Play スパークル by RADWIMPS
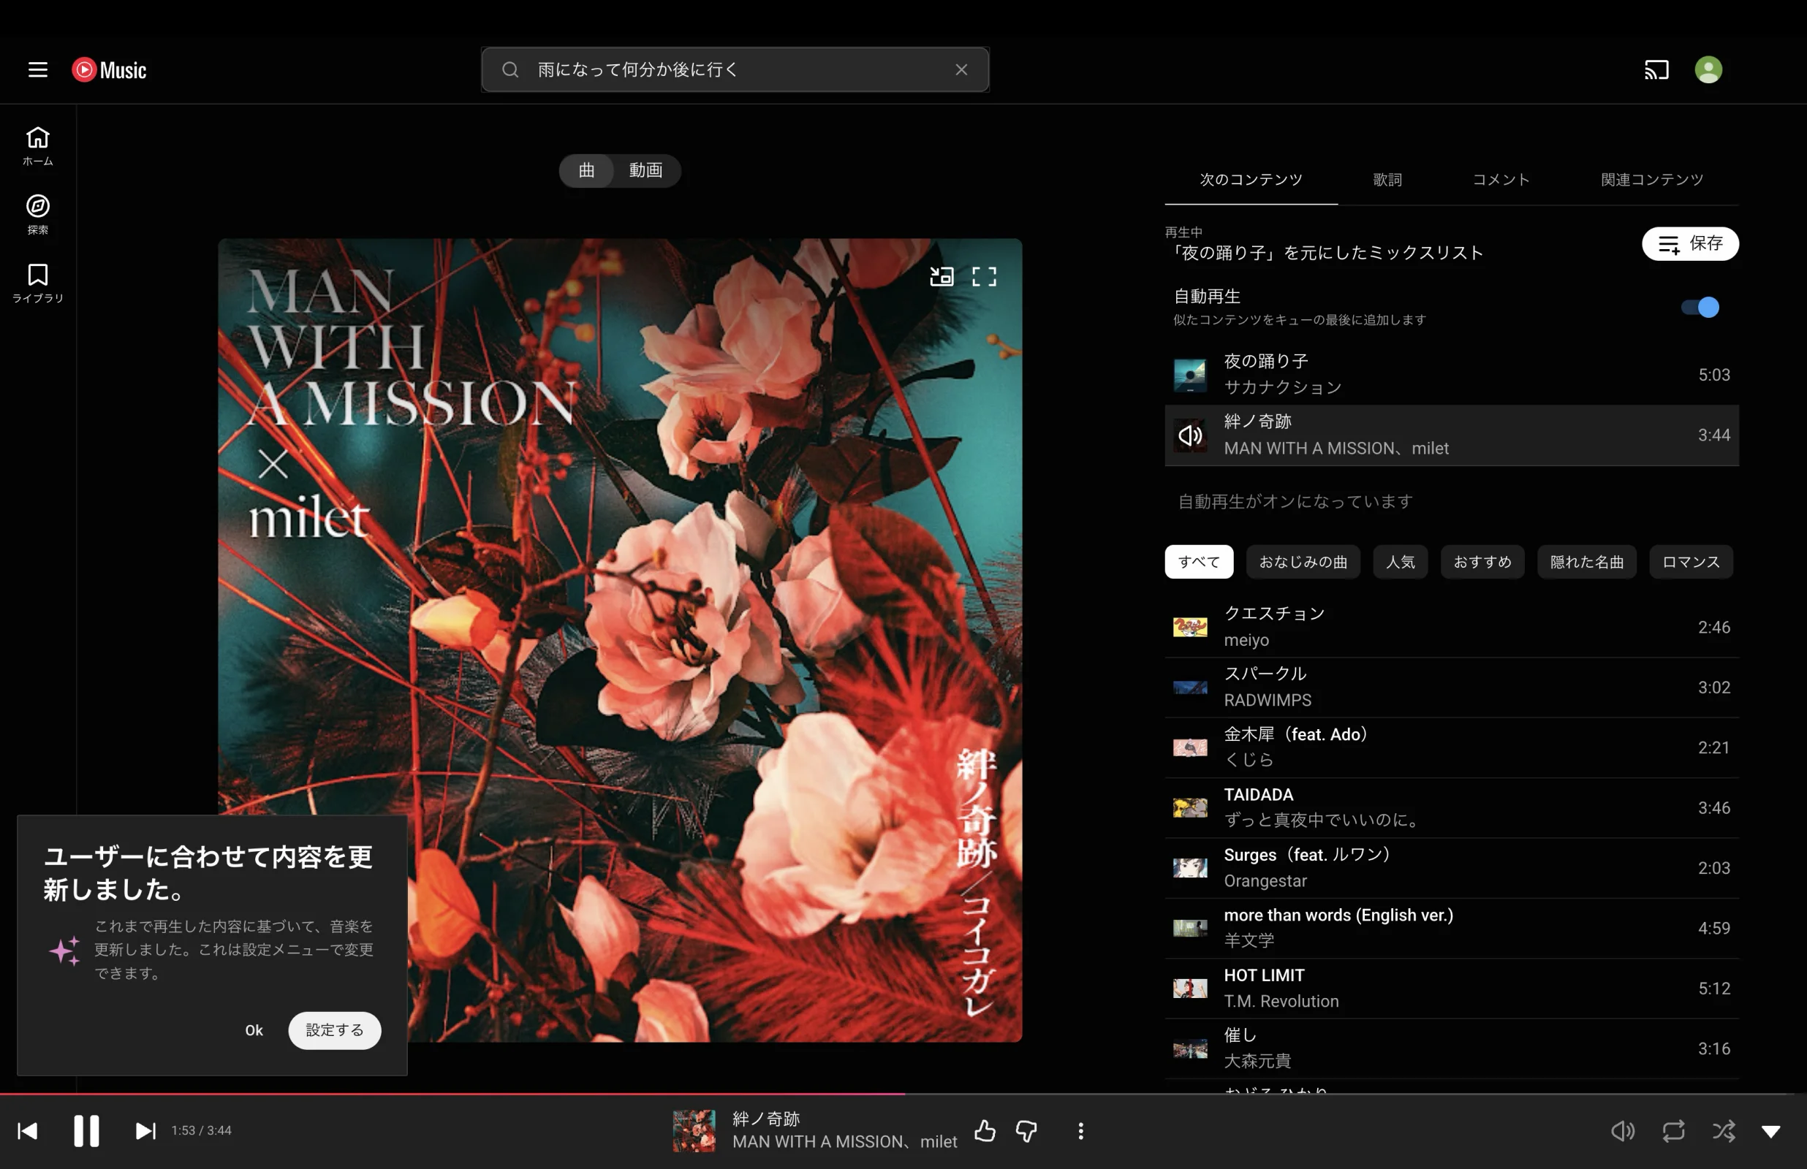Screen dimensions: 1807x1169 click(1451, 687)
